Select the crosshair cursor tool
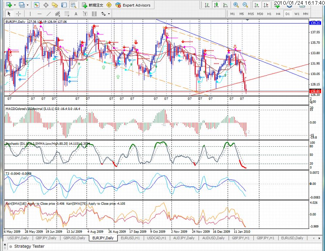Screen dimensions: 325x251 coord(18,14)
